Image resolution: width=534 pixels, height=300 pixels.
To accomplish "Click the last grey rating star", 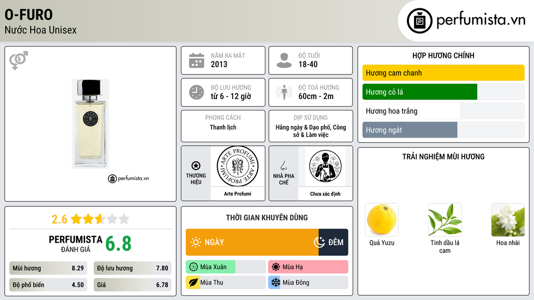I will tap(124, 219).
